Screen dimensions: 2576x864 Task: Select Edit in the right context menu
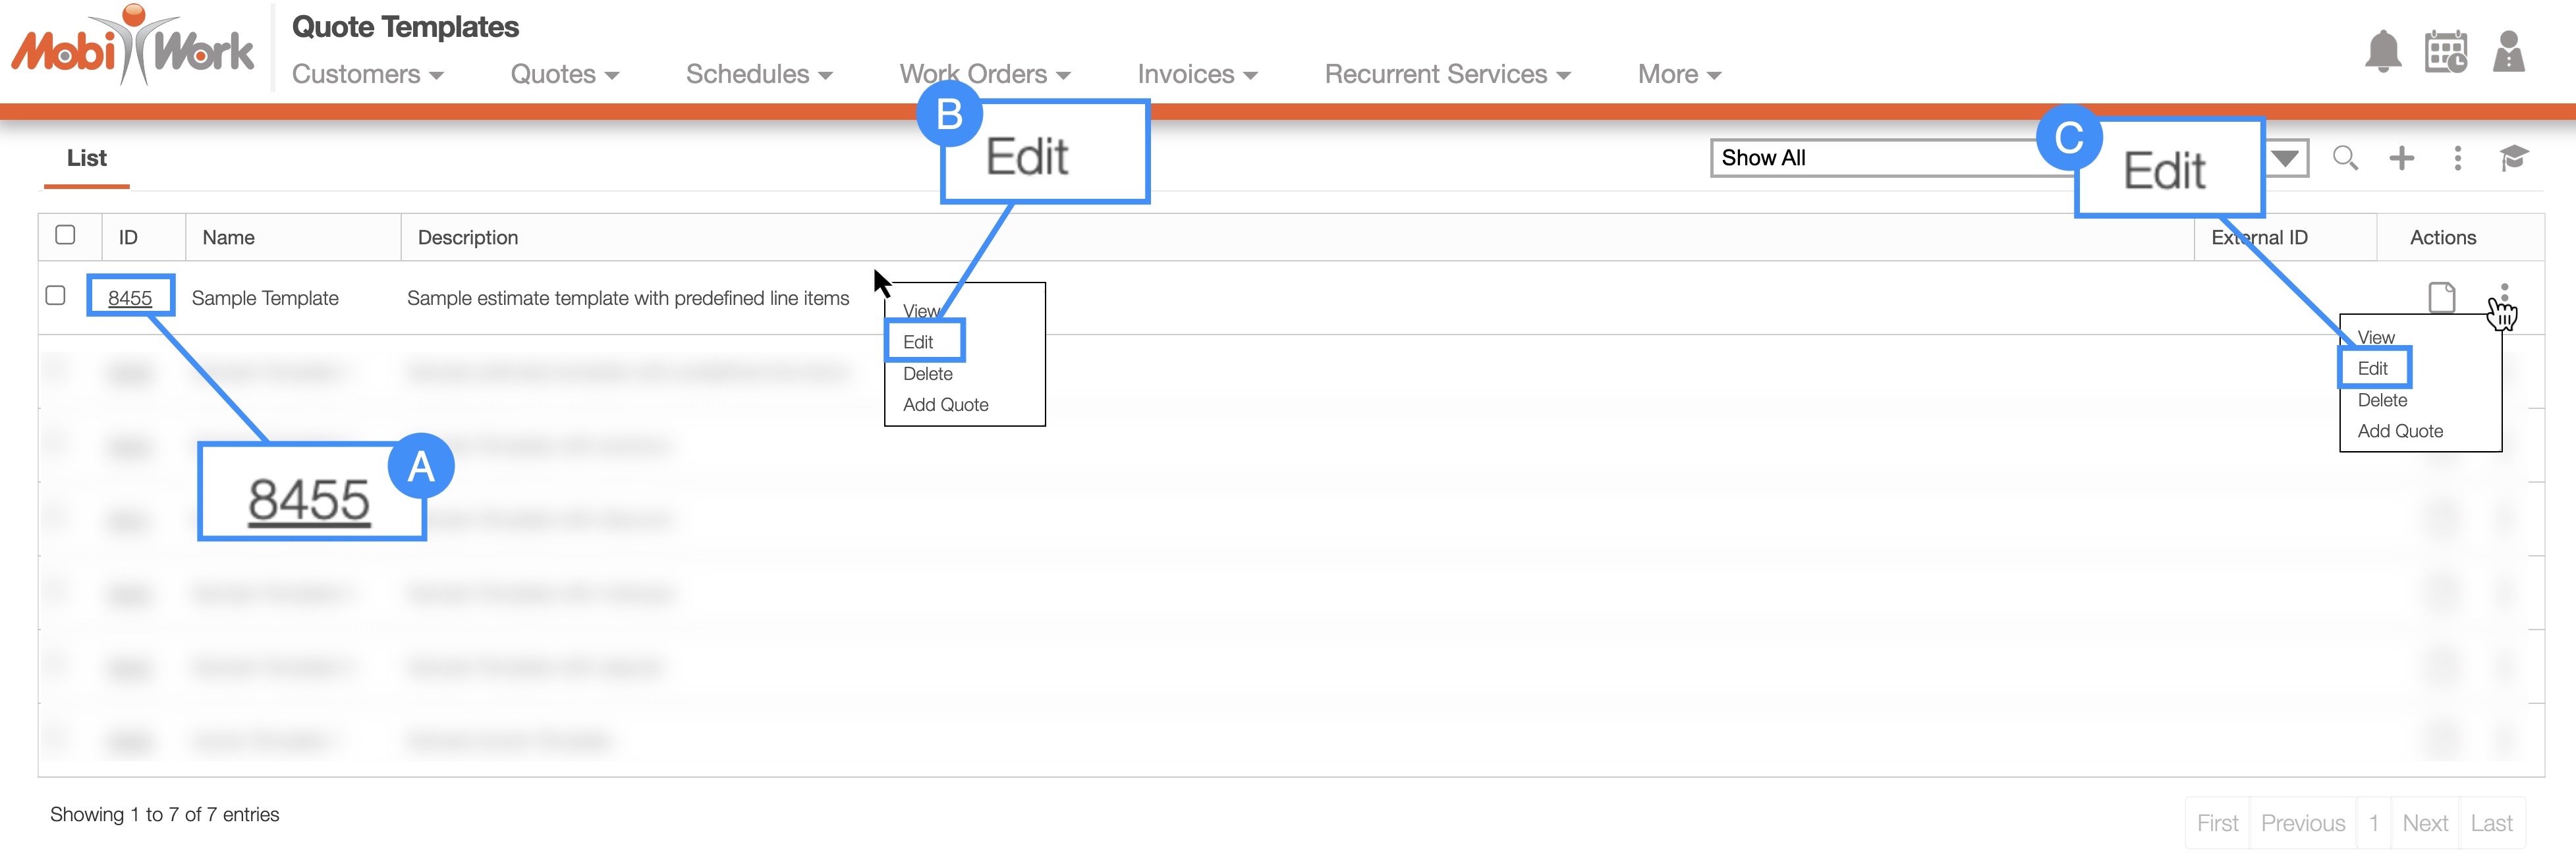pyautogui.click(x=2372, y=369)
